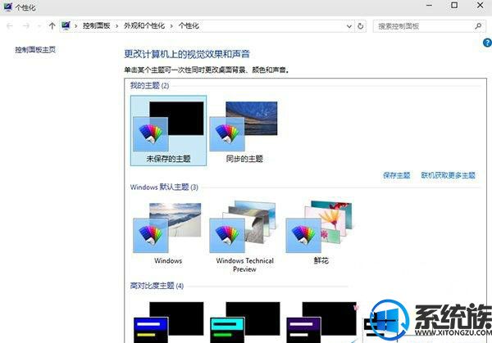Image resolution: width=492 pixels, height=343 pixels.
Task: Open help via question mark icon
Action: point(487,43)
